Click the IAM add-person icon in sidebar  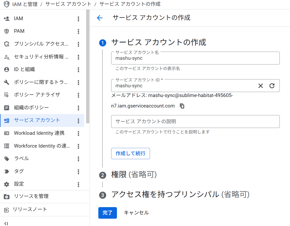7,19
